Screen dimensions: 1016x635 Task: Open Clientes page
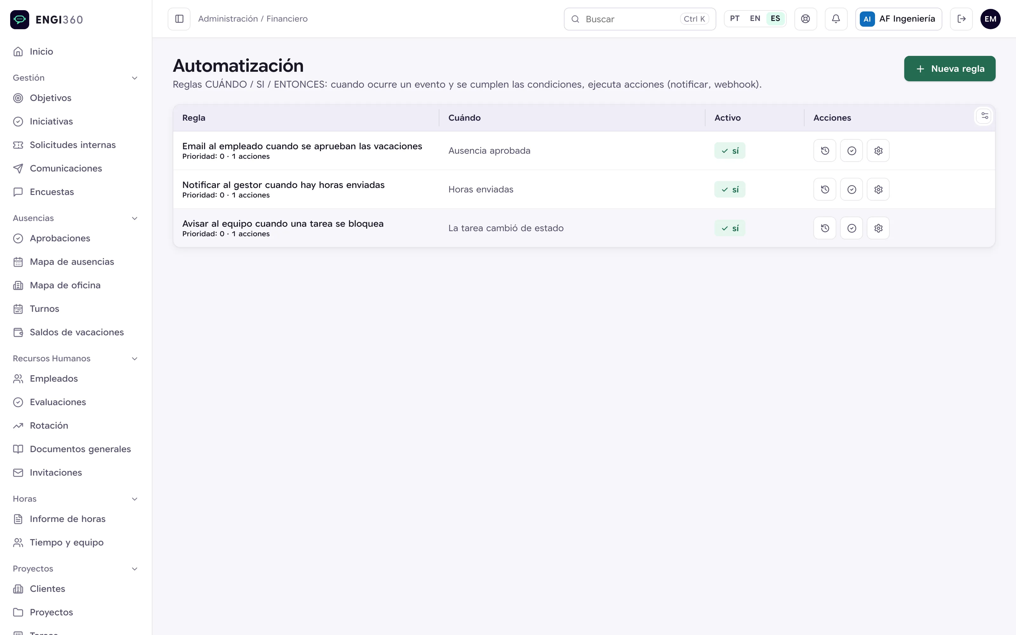pyautogui.click(x=76, y=589)
